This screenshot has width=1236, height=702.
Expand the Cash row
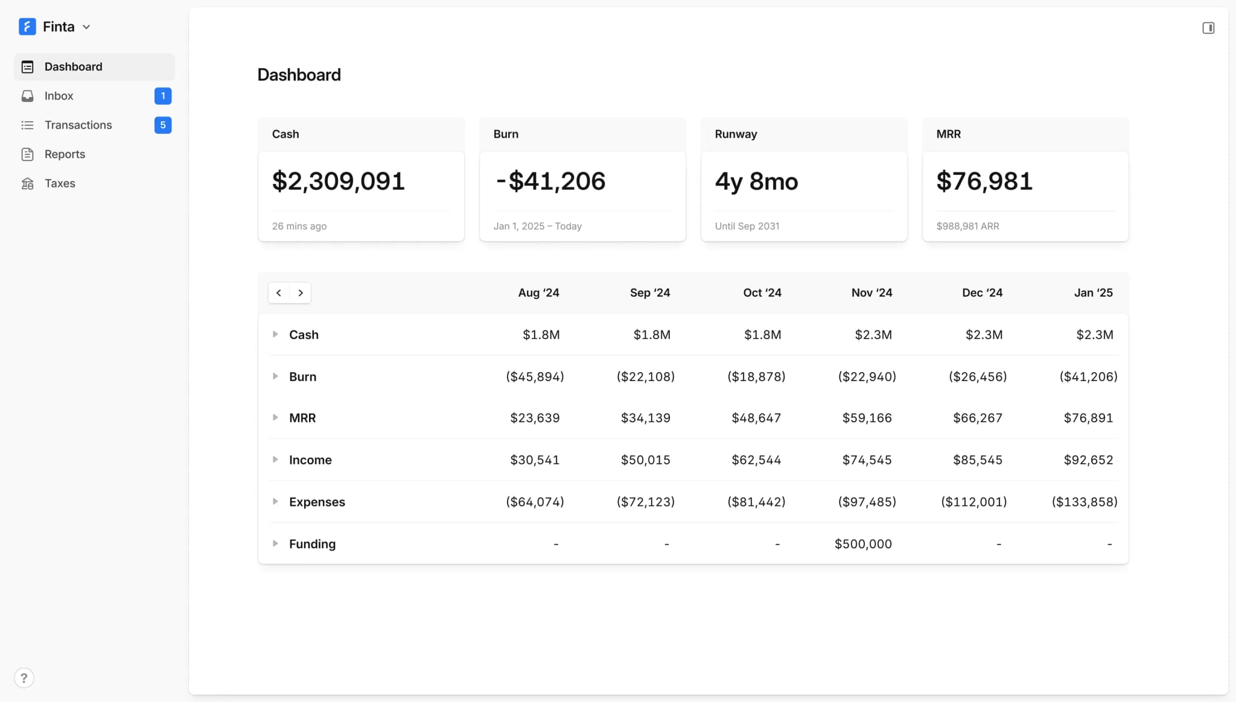point(275,334)
